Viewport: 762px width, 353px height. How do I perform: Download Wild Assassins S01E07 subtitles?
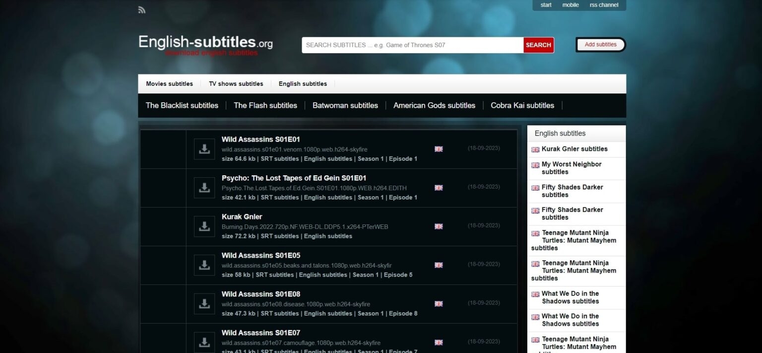[204, 342]
